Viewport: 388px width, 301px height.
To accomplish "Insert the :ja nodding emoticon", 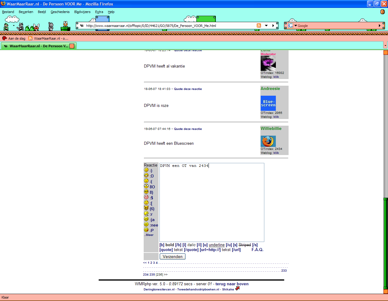I will tap(146, 219).
